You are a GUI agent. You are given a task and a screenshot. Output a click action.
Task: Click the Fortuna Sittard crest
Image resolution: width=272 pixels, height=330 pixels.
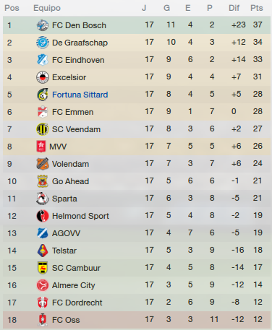click(43, 95)
